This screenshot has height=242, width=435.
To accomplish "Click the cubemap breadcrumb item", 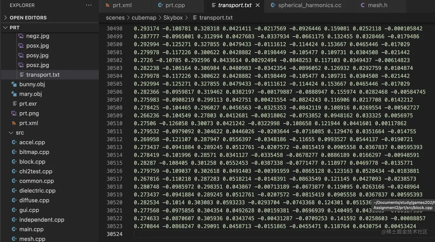I will [144, 18].
